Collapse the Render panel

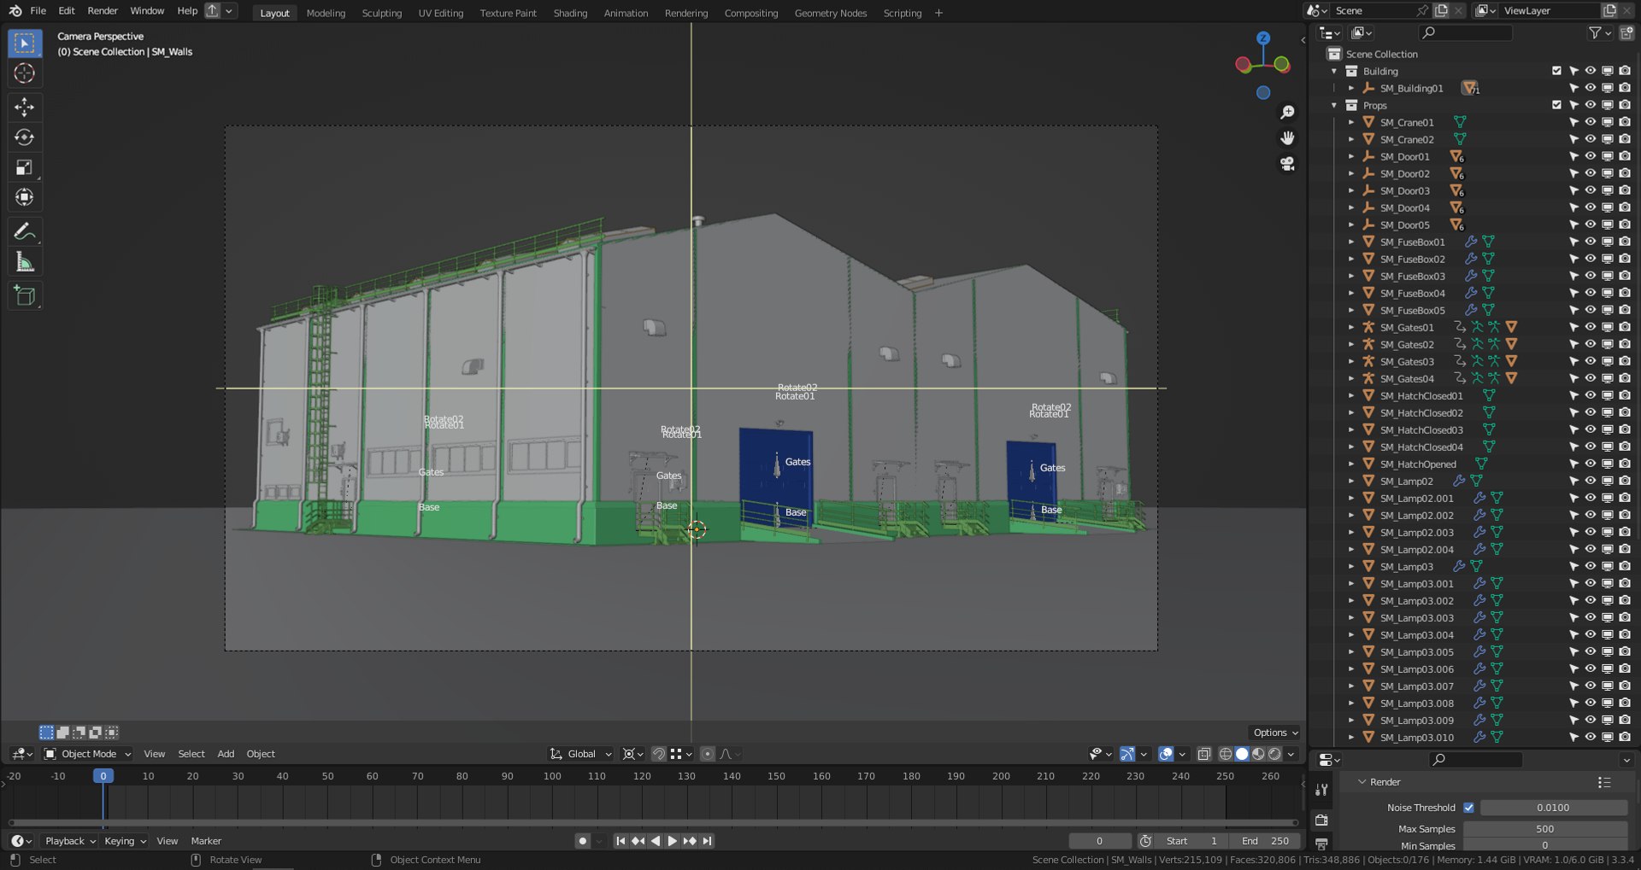click(1362, 782)
